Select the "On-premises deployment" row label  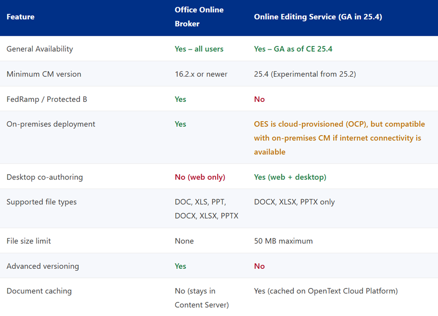[x=51, y=124]
